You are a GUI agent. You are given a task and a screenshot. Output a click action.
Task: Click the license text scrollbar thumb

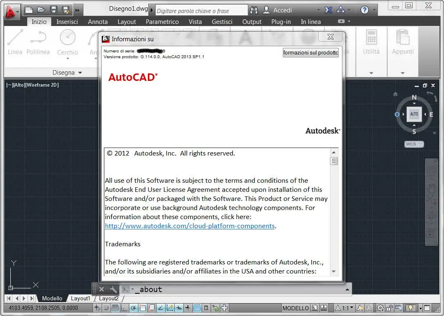(334, 161)
